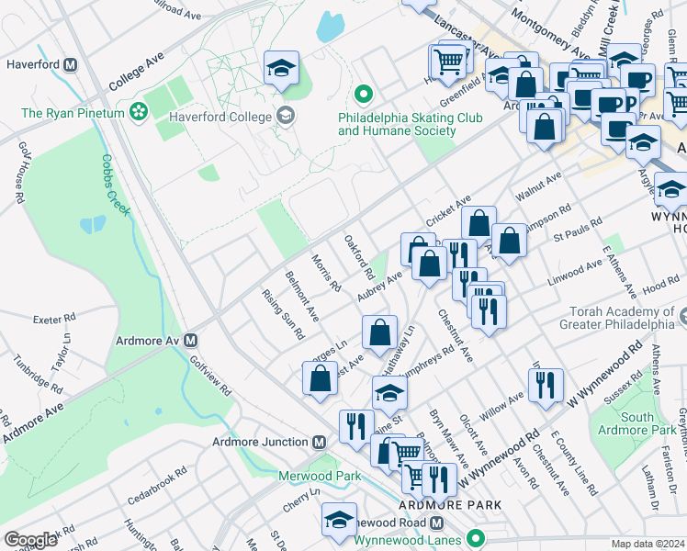
Task: Click the College Ave street label
Action: 136,71
